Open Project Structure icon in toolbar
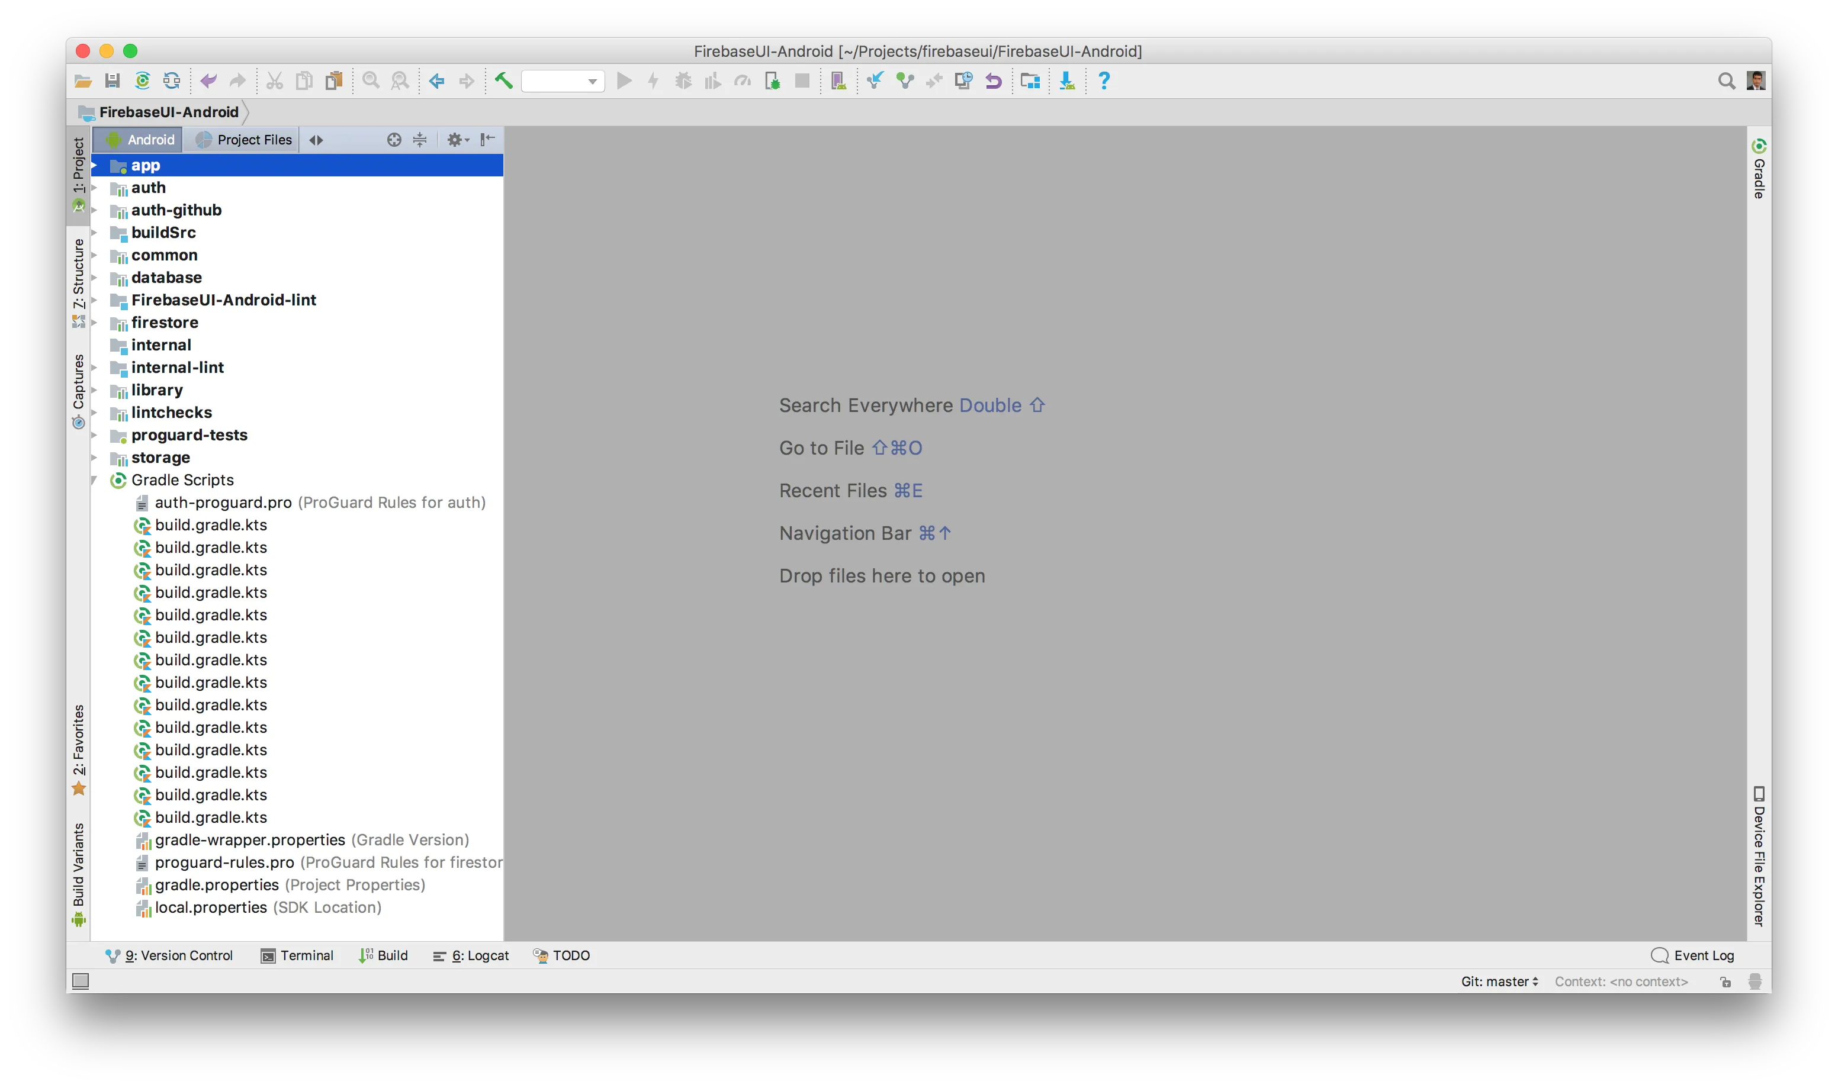The height and width of the screenshot is (1088, 1838). pyautogui.click(x=1030, y=81)
